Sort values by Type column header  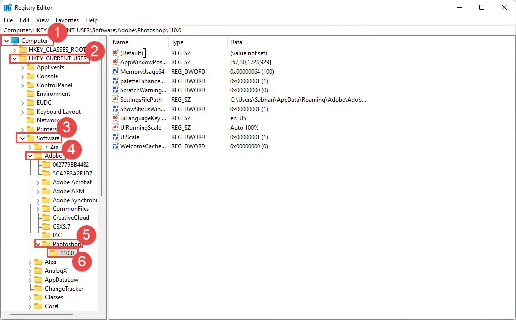coord(198,42)
